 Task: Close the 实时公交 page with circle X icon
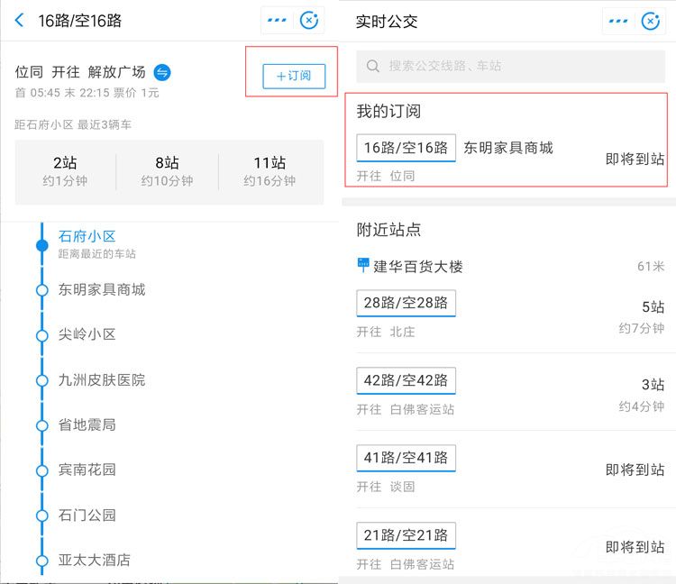coord(652,21)
